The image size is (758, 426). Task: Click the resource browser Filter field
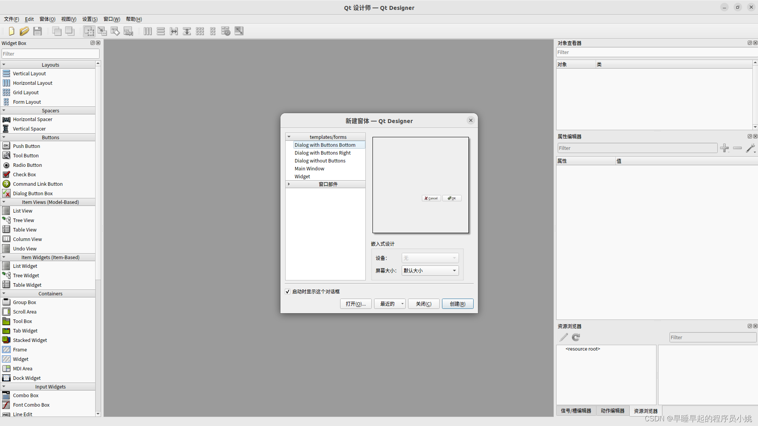713,337
